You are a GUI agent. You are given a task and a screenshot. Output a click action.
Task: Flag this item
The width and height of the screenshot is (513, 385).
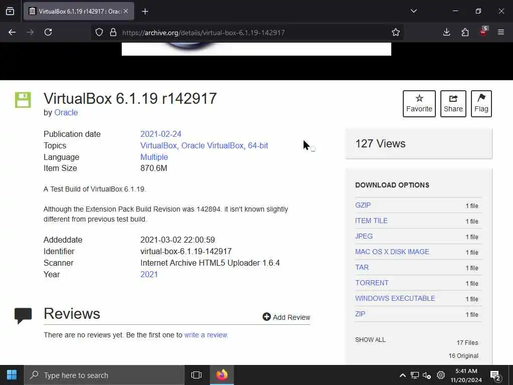click(x=481, y=103)
